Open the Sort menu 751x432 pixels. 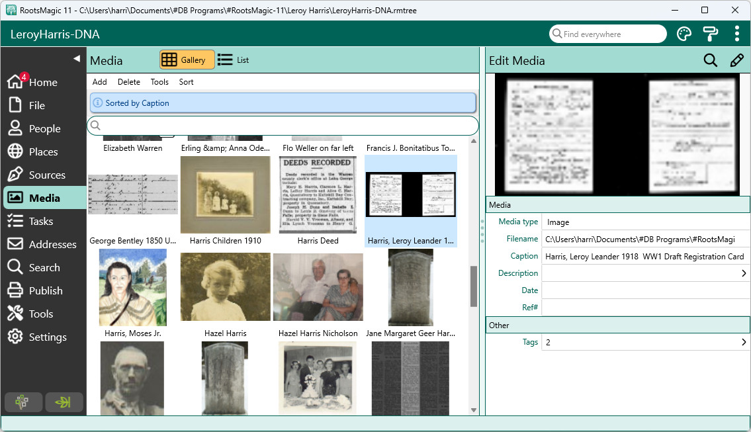[x=187, y=82]
